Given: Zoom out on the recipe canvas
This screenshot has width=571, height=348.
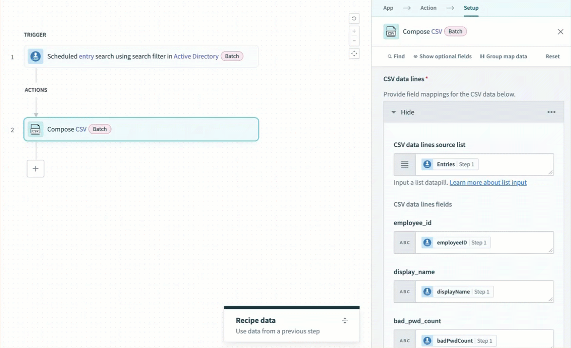Looking at the screenshot, I should pos(354,41).
